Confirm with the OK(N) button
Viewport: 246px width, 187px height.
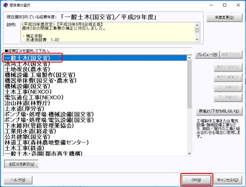[197, 180]
